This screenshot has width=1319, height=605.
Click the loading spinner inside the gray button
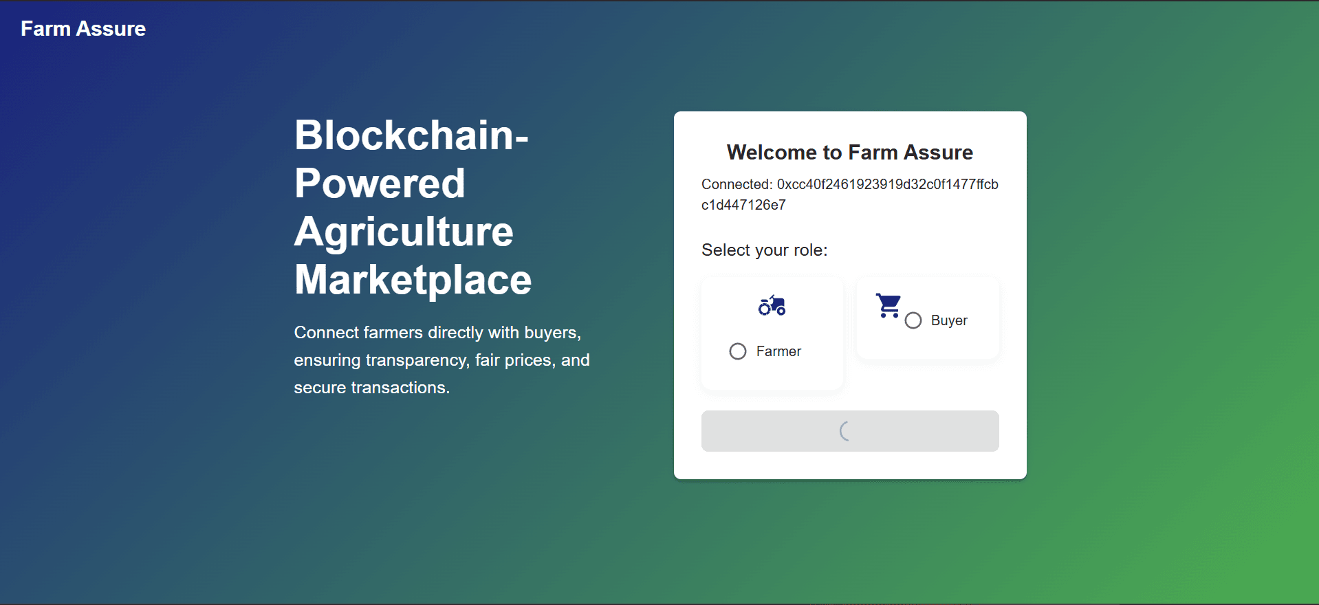[x=844, y=432]
